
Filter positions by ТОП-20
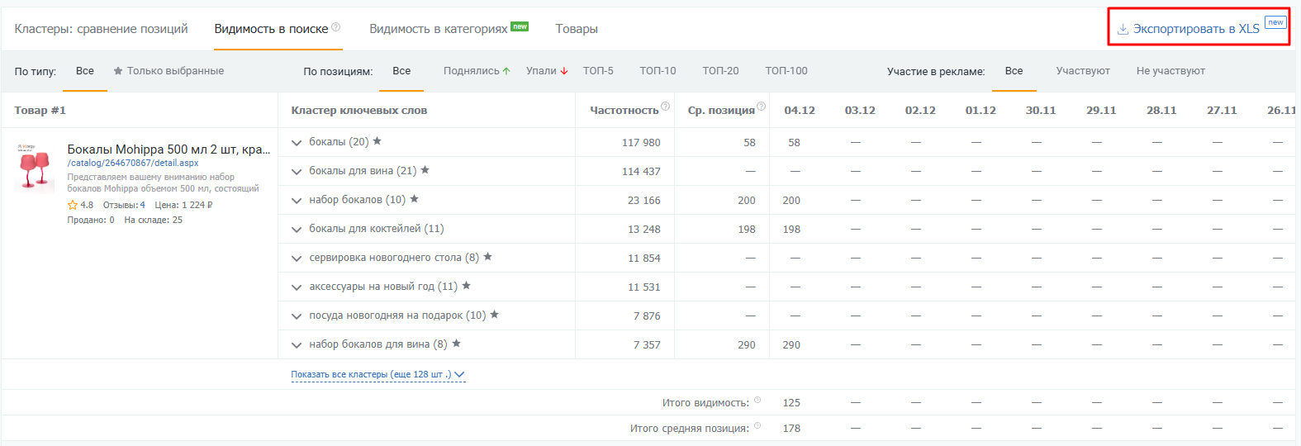[x=720, y=71]
